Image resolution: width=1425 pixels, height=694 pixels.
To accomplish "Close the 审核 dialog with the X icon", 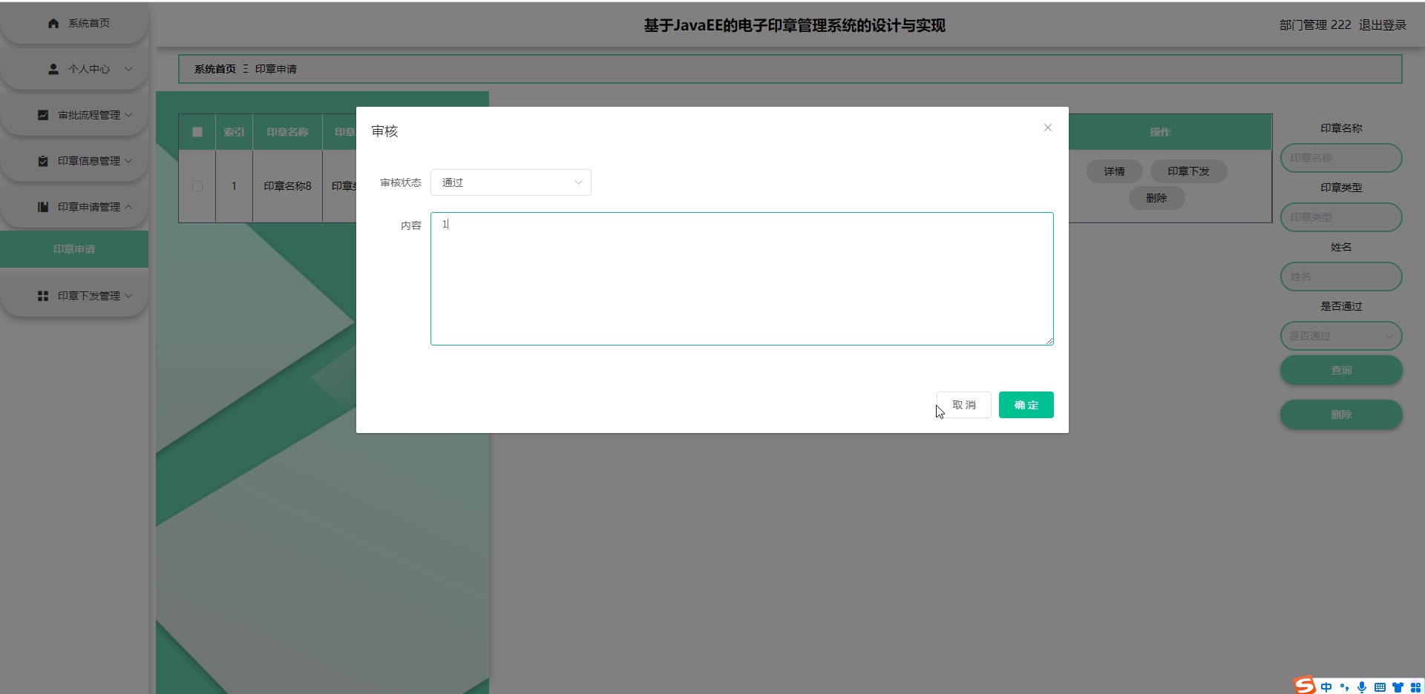I will (x=1048, y=128).
